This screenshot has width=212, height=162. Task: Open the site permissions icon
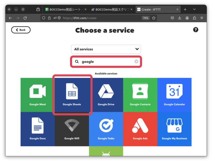(55, 18)
